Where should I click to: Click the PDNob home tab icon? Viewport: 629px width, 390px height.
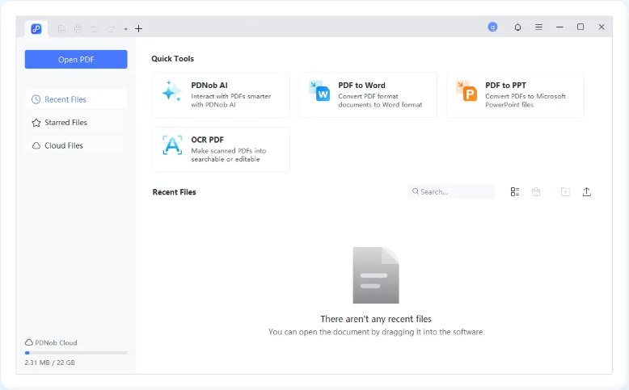36,29
